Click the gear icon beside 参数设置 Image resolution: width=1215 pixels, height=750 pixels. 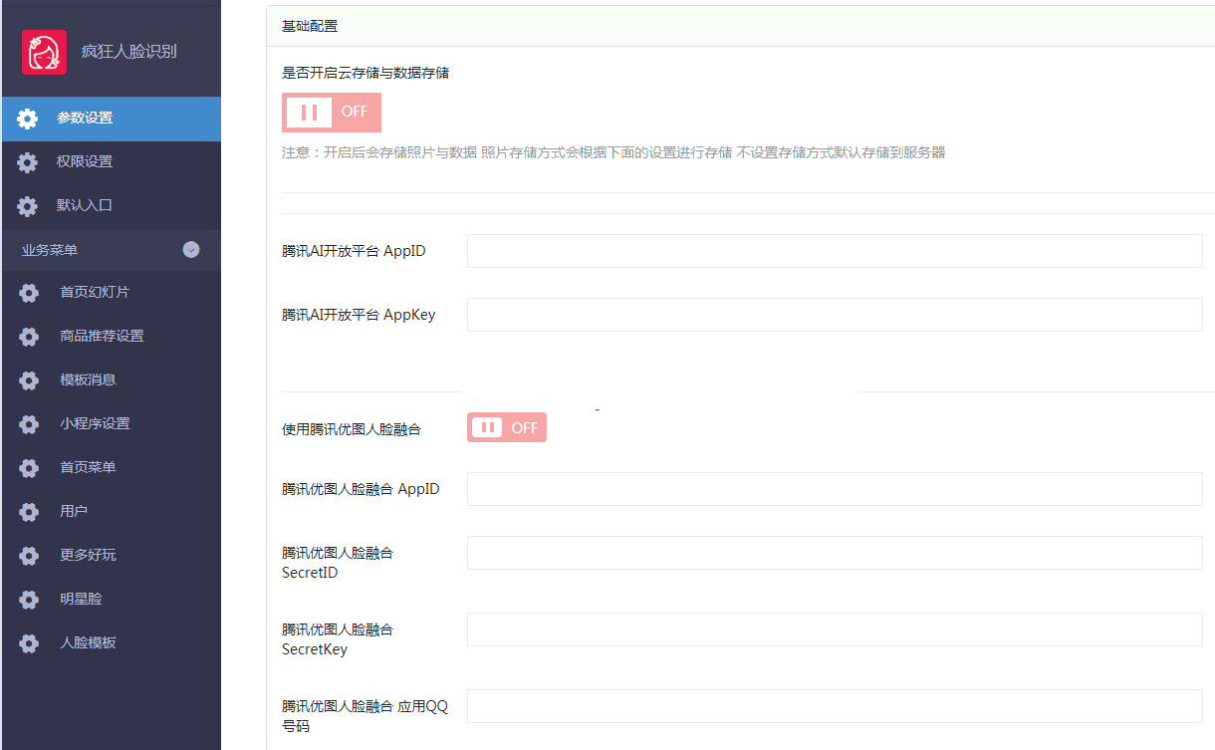[x=28, y=119]
